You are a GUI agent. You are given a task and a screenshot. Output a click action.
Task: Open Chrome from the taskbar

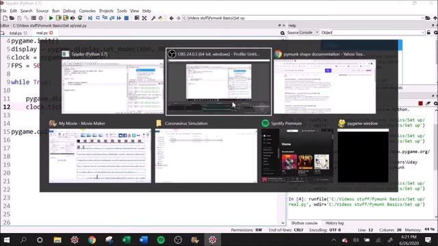tap(92, 240)
